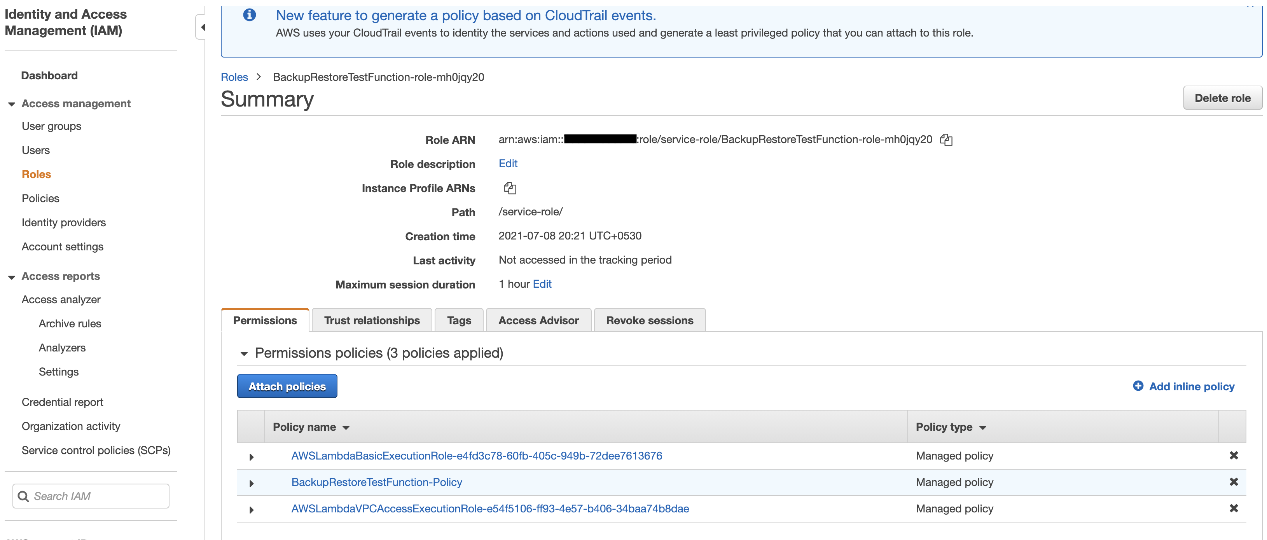Go to Roles via the breadcrumb link
Screen dimensions: 1267x540
[x=234, y=77]
